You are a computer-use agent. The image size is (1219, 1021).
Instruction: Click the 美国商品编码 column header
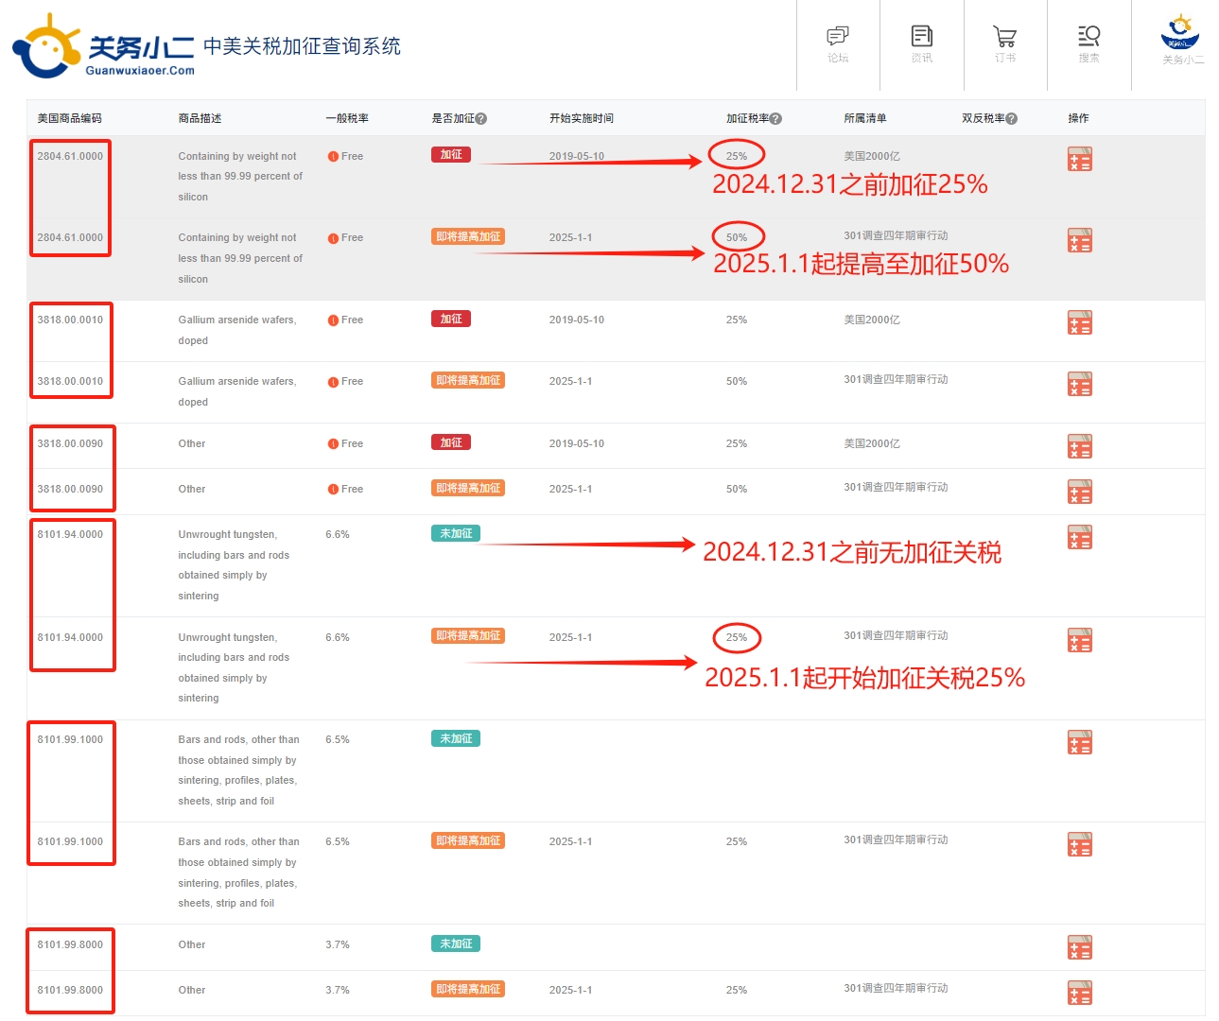click(70, 119)
